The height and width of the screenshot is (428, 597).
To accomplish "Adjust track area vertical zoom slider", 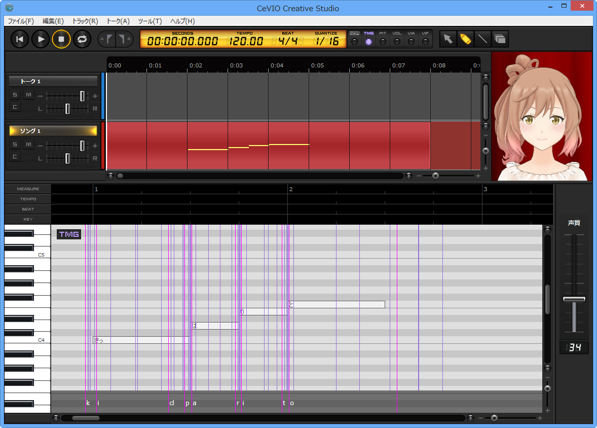I will [486, 151].
